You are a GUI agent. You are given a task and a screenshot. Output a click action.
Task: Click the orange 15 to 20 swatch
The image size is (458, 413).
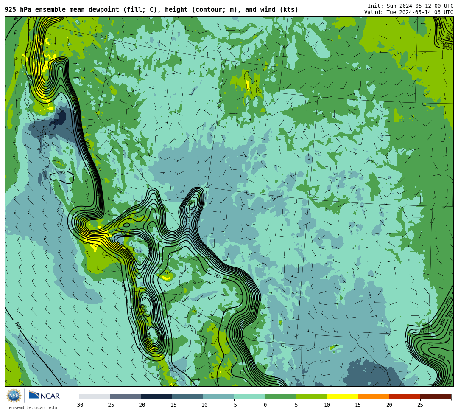coord(374,396)
